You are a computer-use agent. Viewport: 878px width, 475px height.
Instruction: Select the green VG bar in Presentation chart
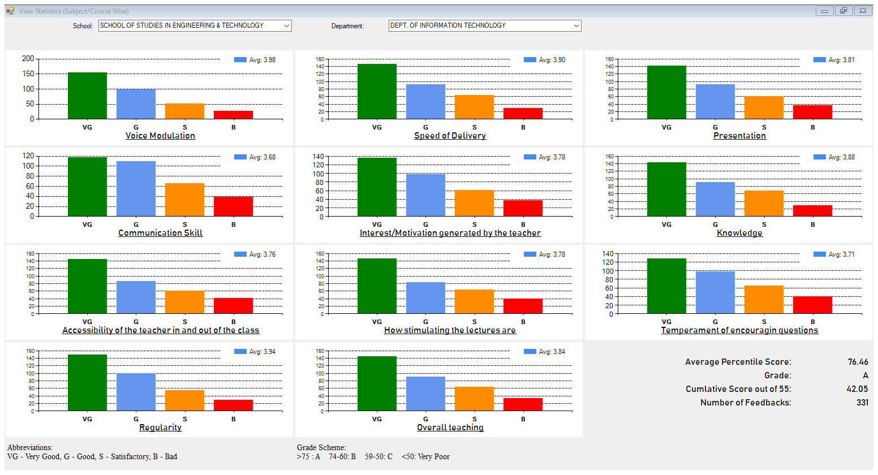tap(666, 93)
